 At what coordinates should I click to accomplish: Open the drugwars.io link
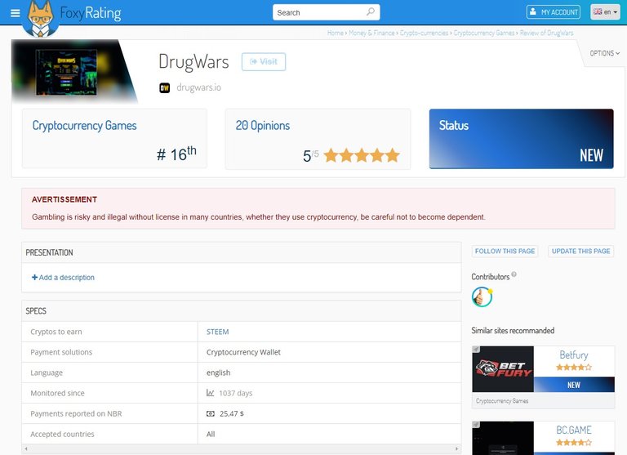click(198, 87)
